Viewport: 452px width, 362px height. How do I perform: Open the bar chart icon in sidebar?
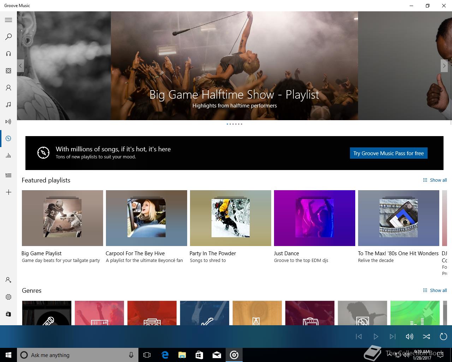[x=8, y=156]
